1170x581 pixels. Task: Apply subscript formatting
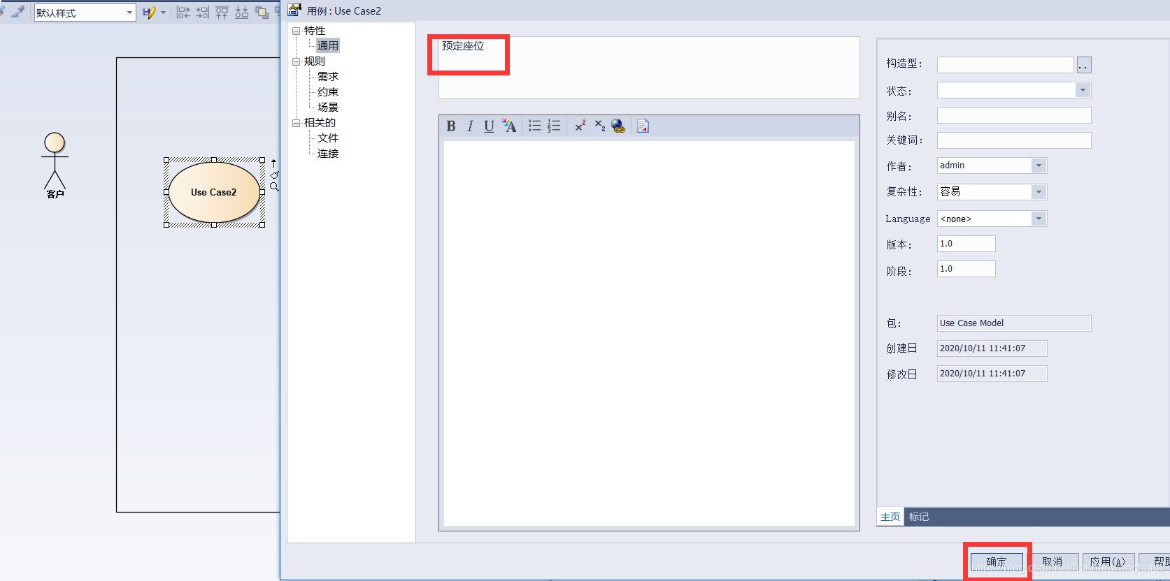[600, 126]
